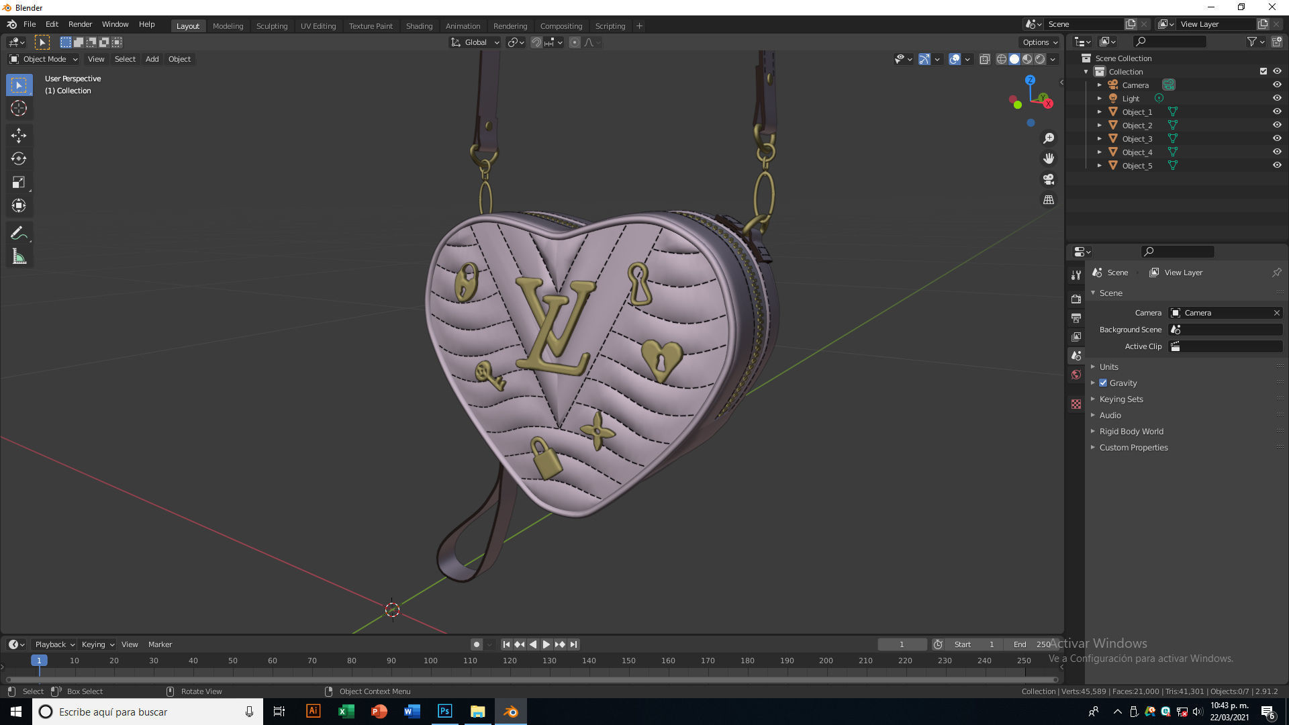Open the Output properties tab
This screenshot has height=725, width=1289.
click(x=1076, y=318)
